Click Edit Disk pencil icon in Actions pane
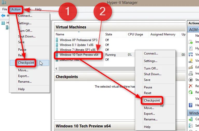199x131 pixels. (191, 67)
